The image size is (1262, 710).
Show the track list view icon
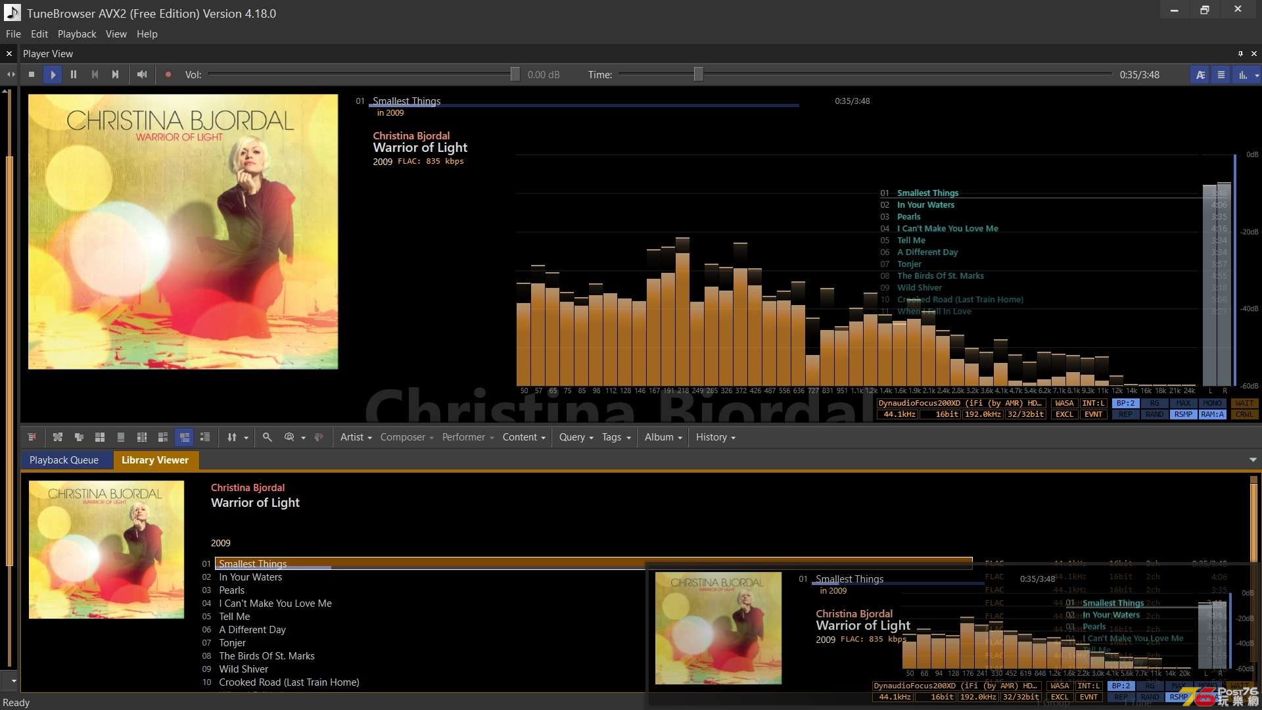[x=1221, y=75]
